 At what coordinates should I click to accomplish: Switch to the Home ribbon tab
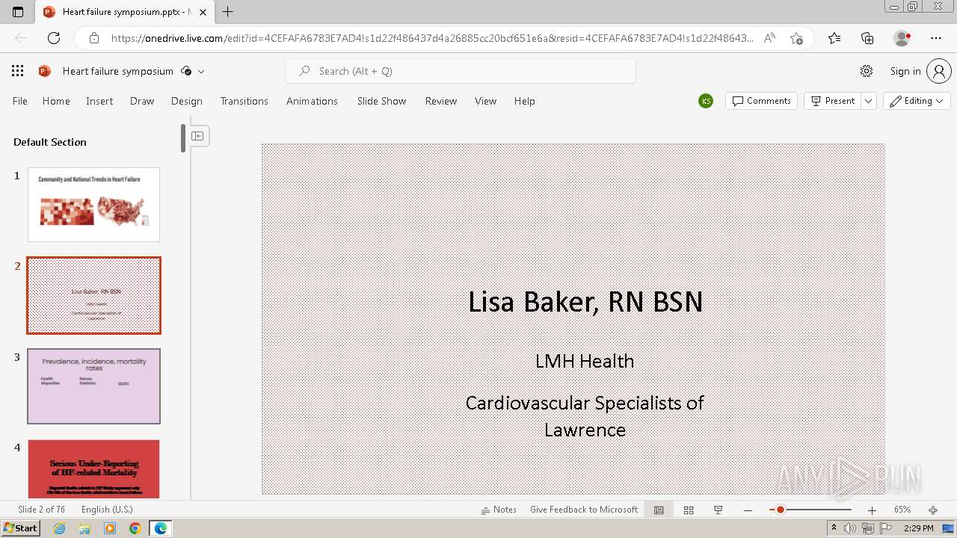[56, 101]
